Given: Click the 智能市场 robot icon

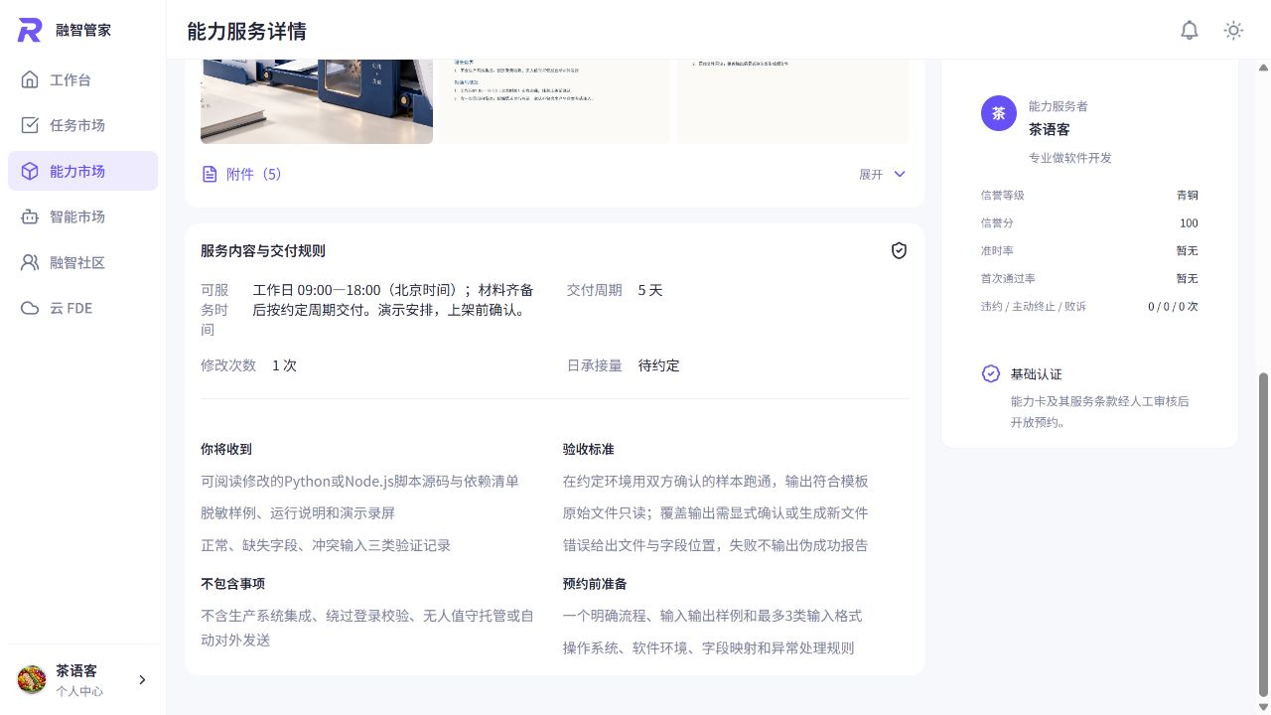Looking at the screenshot, I should (30, 216).
